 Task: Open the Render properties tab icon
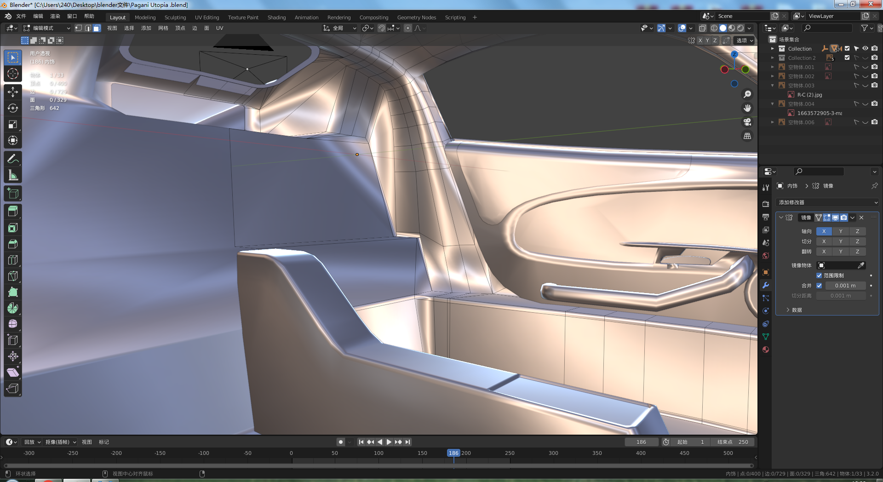[766, 204]
